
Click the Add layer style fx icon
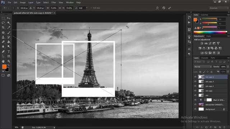point(202,128)
